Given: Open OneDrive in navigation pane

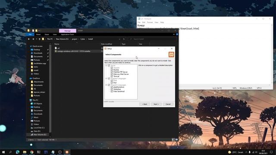Looking at the screenshot, I should tap(36, 78).
